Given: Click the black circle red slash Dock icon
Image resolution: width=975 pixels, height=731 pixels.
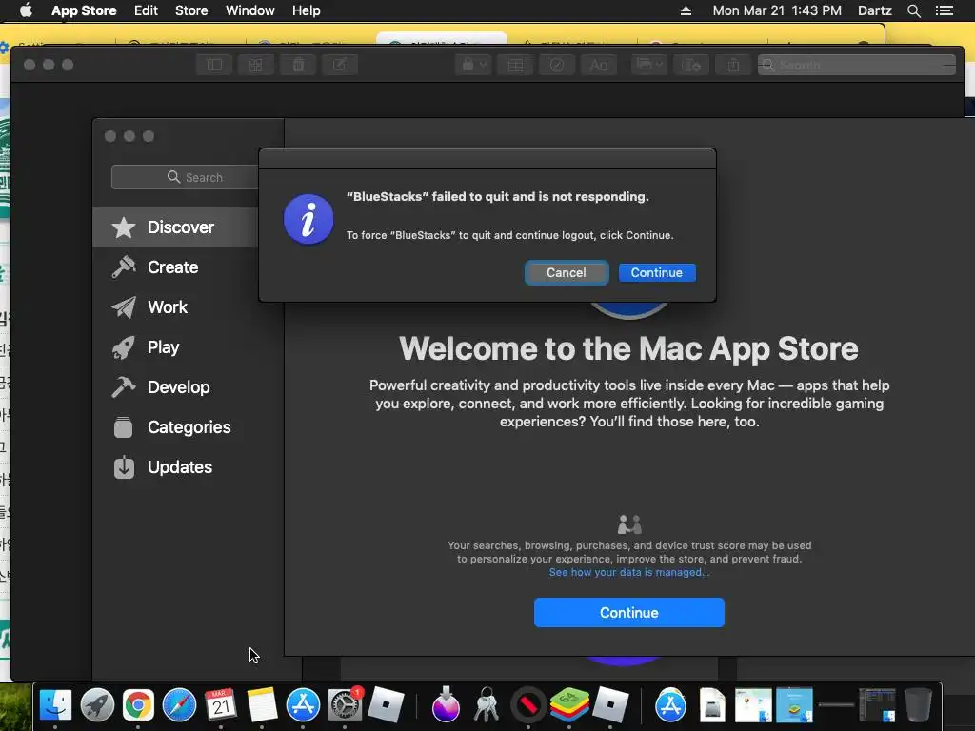Looking at the screenshot, I should 527,705.
